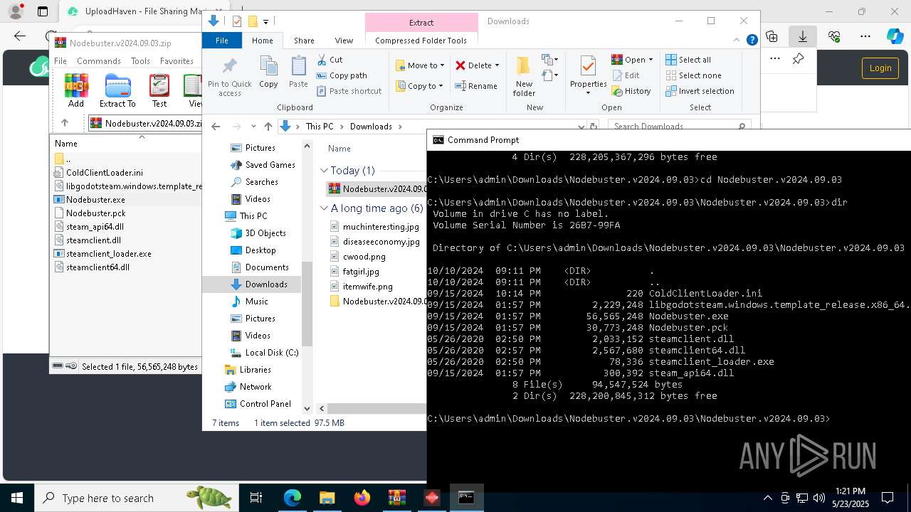This screenshot has height=512, width=911.
Task: Open the Move to dropdown
Action: click(420, 65)
